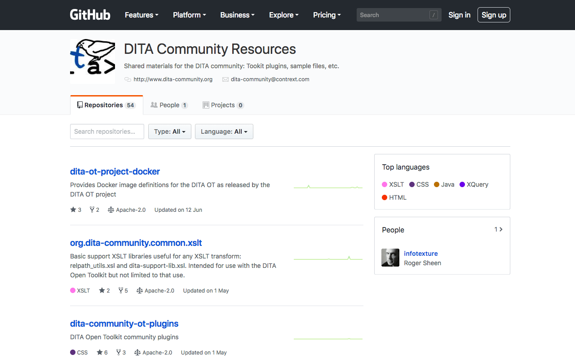Open the Features dropdown menu

(x=142, y=15)
